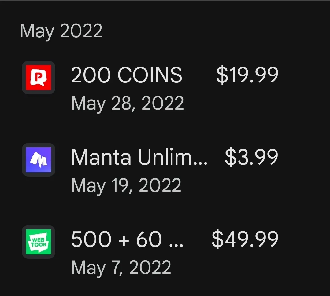Tap the May 2022 section header
330x296 pixels.
(x=61, y=31)
